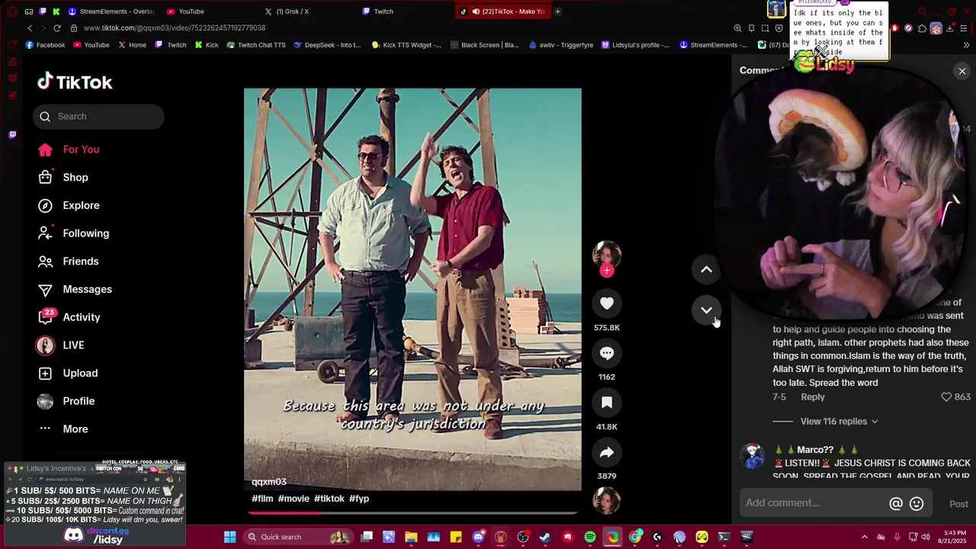The width and height of the screenshot is (976, 549).
Task: Open the Kick bookmark
Action: (x=206, y=45)
